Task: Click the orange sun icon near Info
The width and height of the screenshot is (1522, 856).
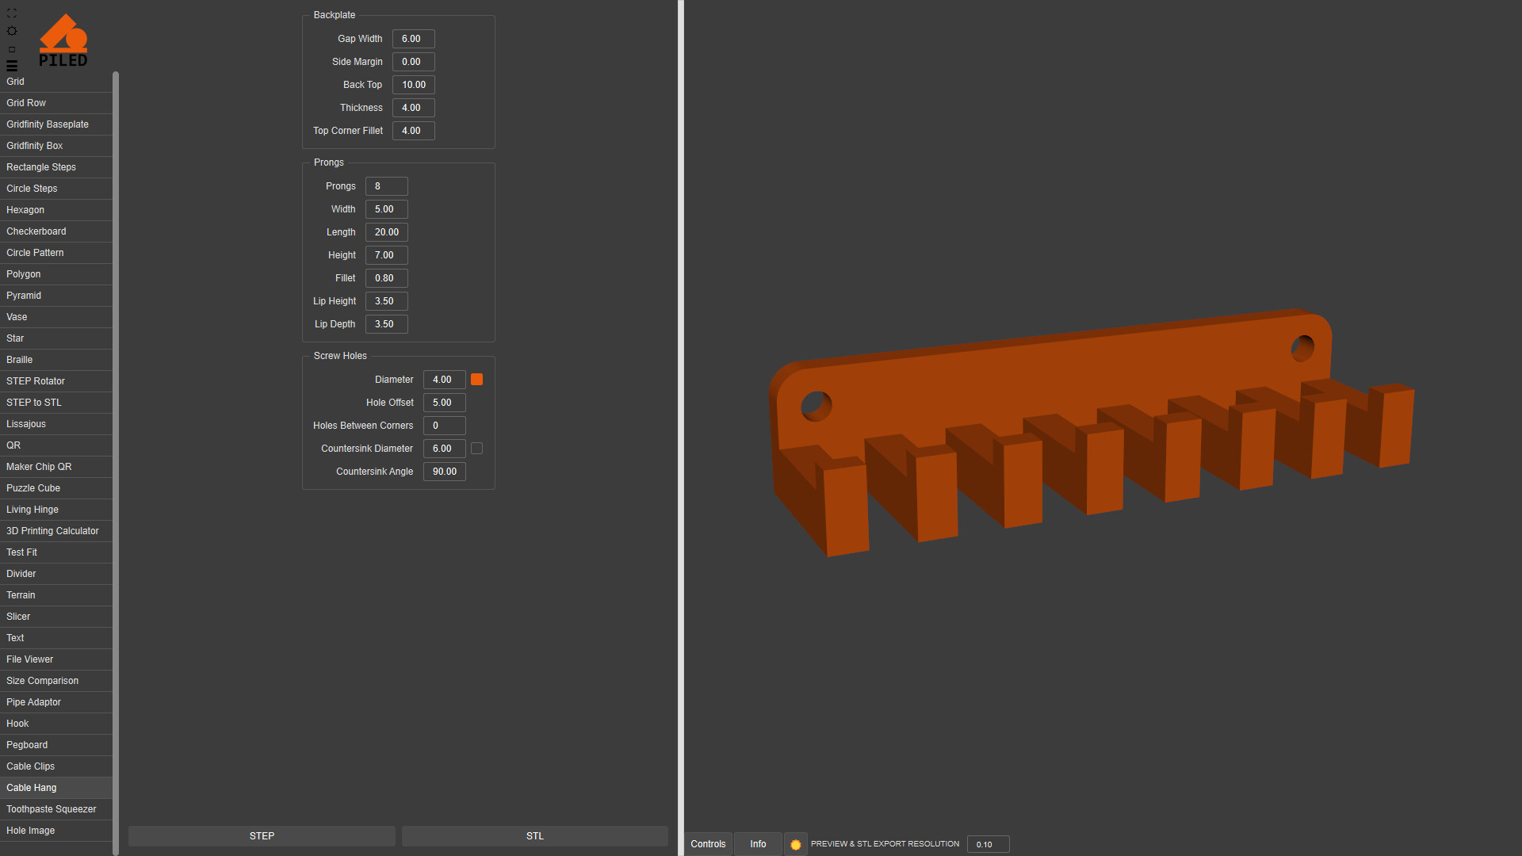Action: click(796, 844)
